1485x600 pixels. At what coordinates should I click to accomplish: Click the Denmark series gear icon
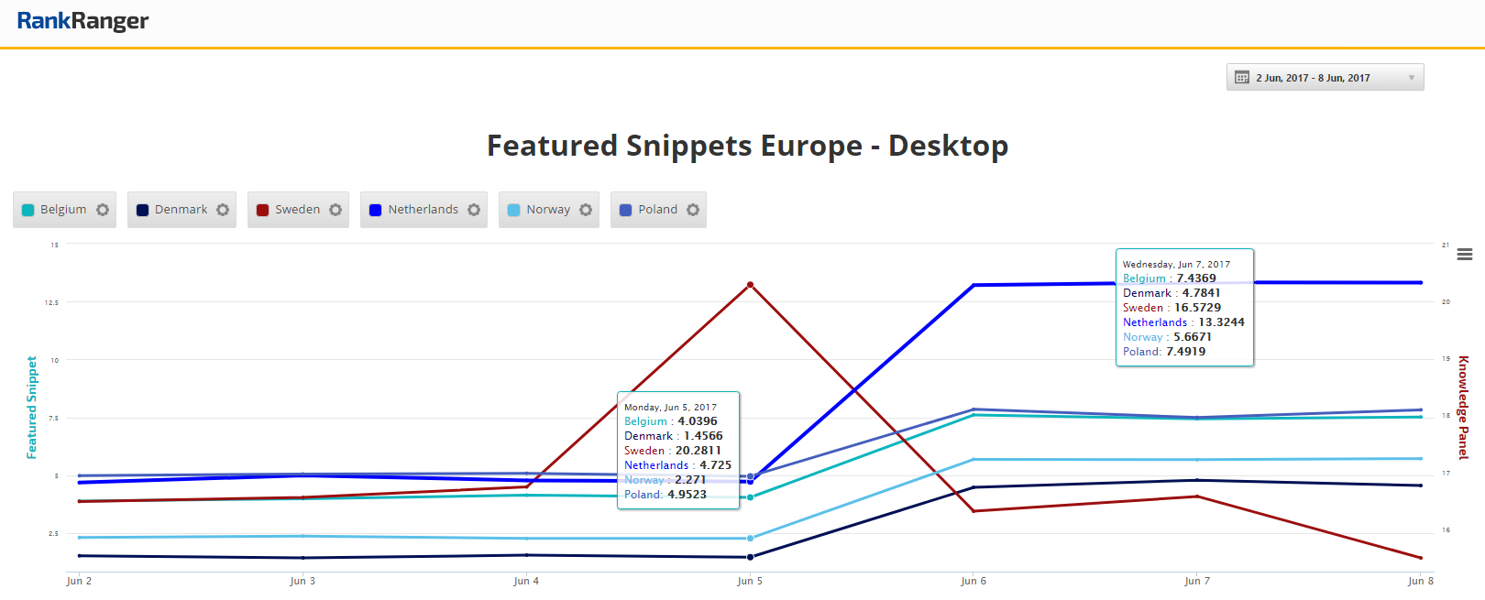coord(223,210)
